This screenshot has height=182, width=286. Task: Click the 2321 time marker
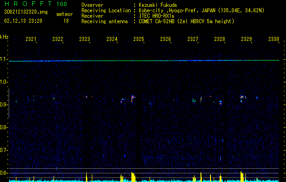coord(31,40)
